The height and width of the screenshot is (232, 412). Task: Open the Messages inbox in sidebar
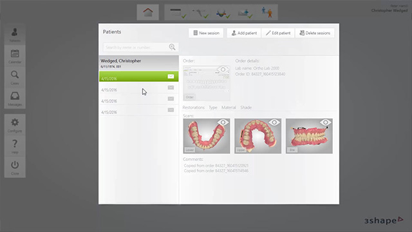[x=15, y=99]
